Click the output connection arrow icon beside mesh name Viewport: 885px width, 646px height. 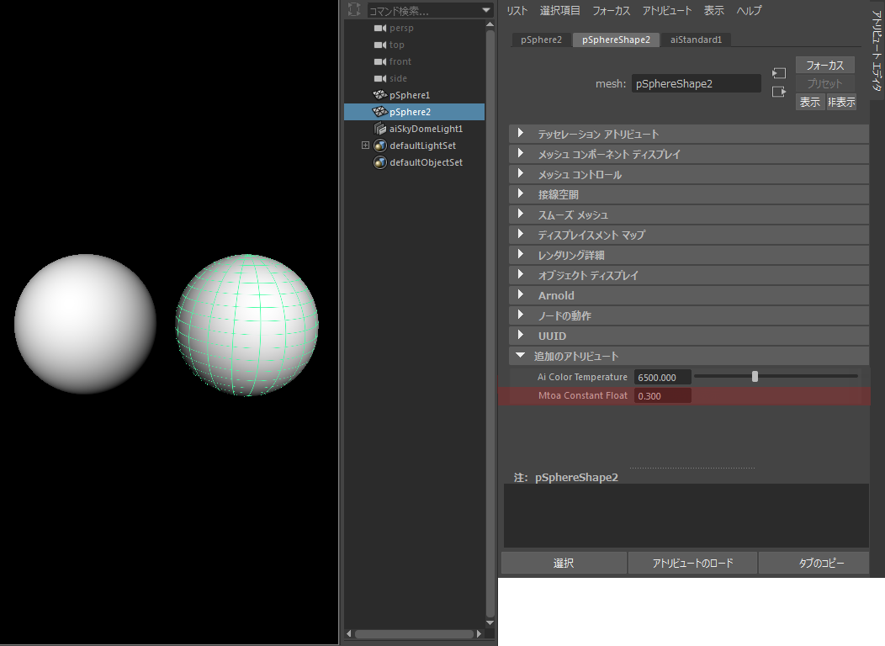tap(779, 92)
